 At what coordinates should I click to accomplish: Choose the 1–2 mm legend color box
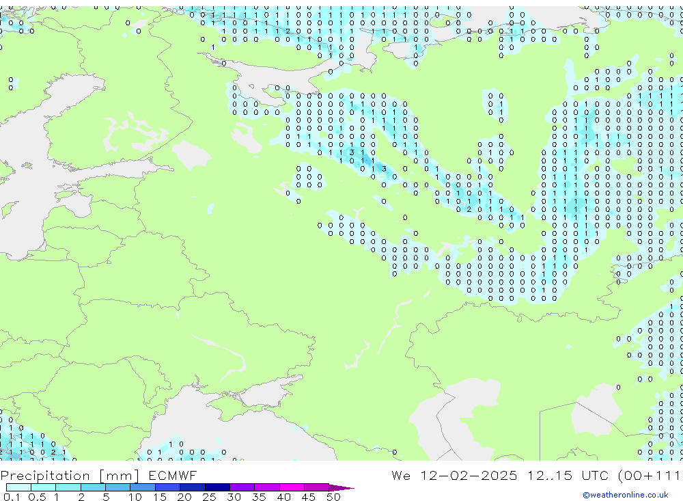(x=68, y=487)
